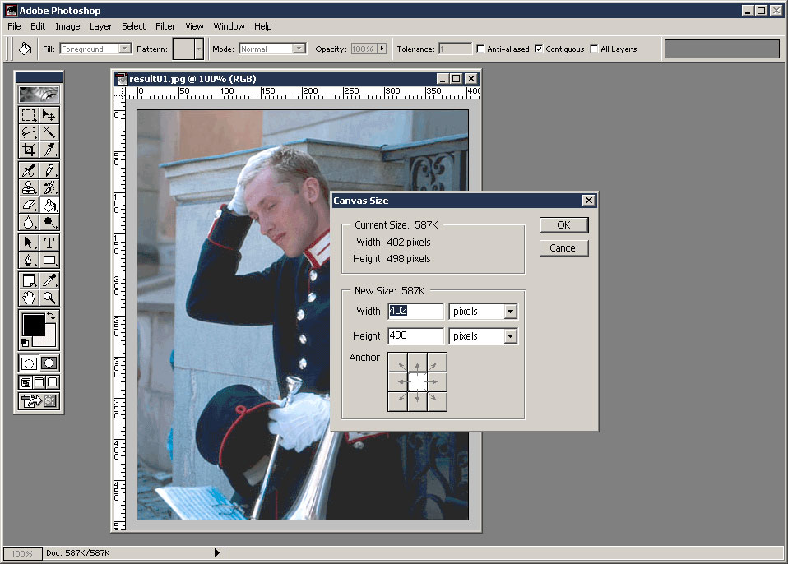The height and width of the screenshot is (564, 788).
Task: Choose the Eraser tool
Action: click(29, 205)
